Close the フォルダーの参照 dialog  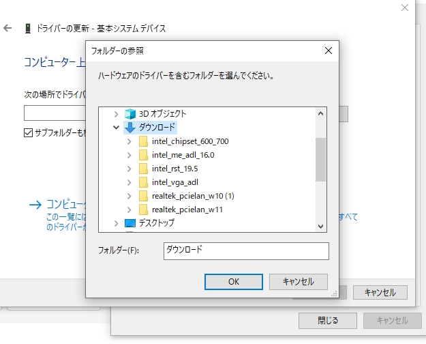[x=329, y=51]
